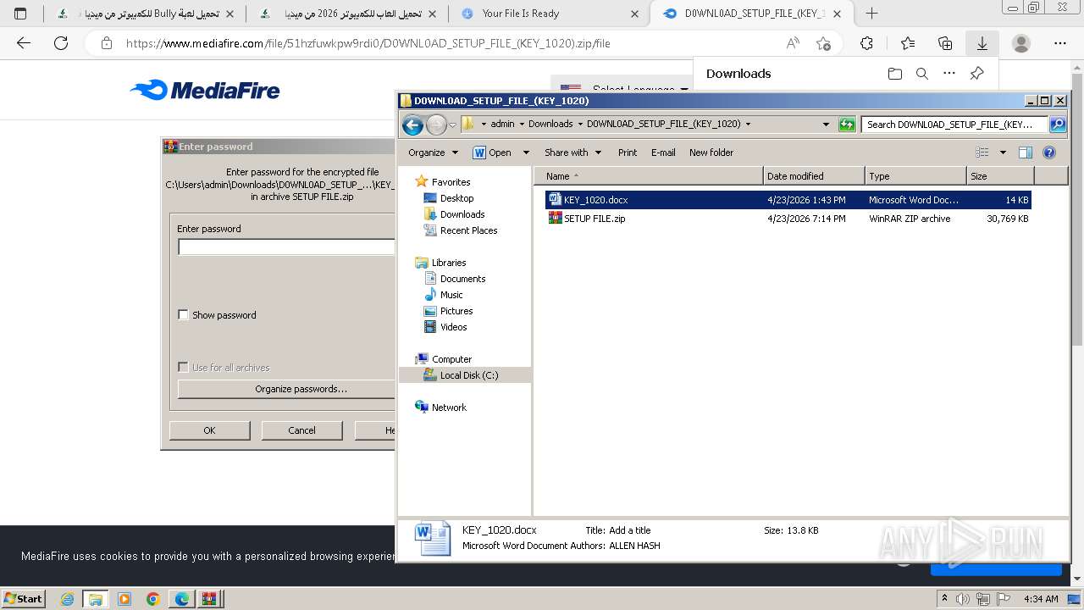Click Edge Downloads arrow toolbar icon
The width and height of the screenshot is (1084, 610).
(x=982, y=43)
